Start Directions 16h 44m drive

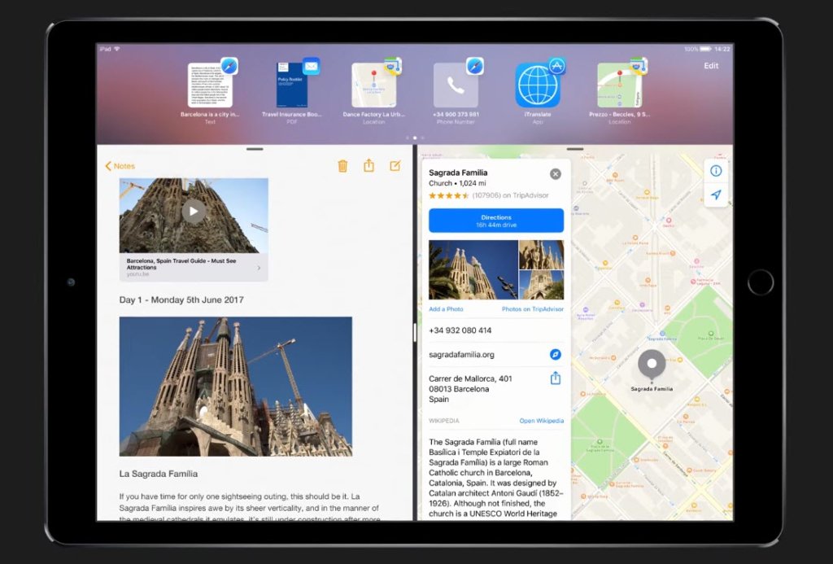(x=496, y=221)
